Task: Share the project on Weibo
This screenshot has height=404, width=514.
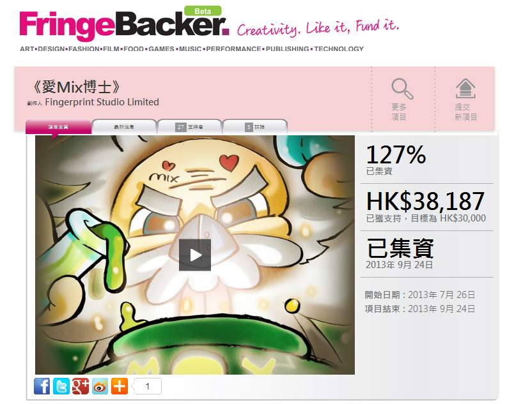Action: point(100,386)
